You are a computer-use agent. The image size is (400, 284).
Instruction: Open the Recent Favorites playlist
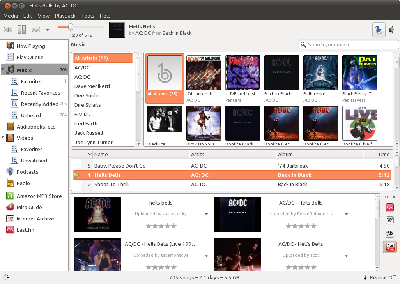(34, 93)
